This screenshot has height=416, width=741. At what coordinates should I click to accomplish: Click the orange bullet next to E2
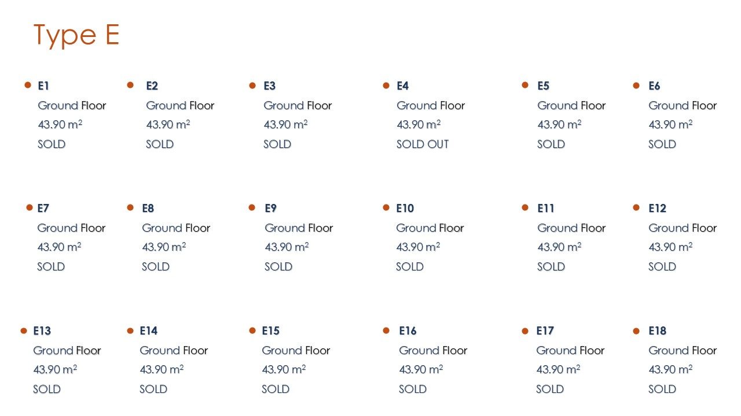(130, 85)
